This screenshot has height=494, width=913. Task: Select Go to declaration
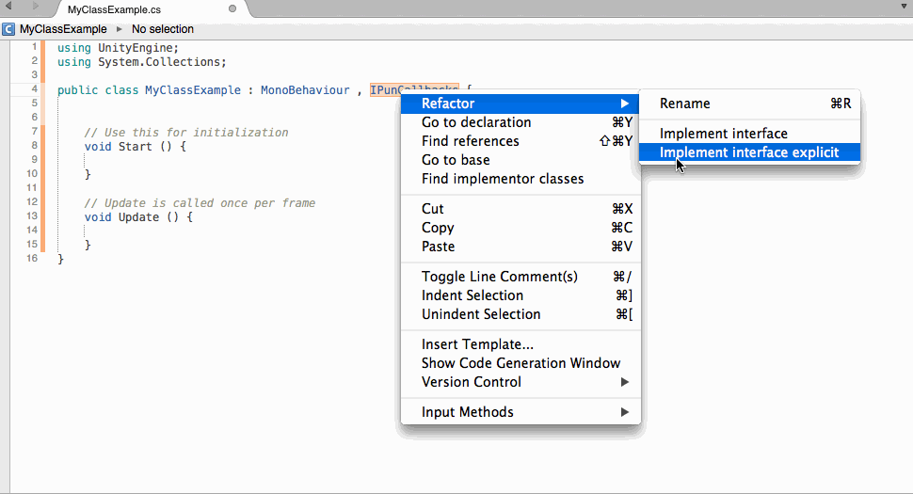click(x=521, y=122)
